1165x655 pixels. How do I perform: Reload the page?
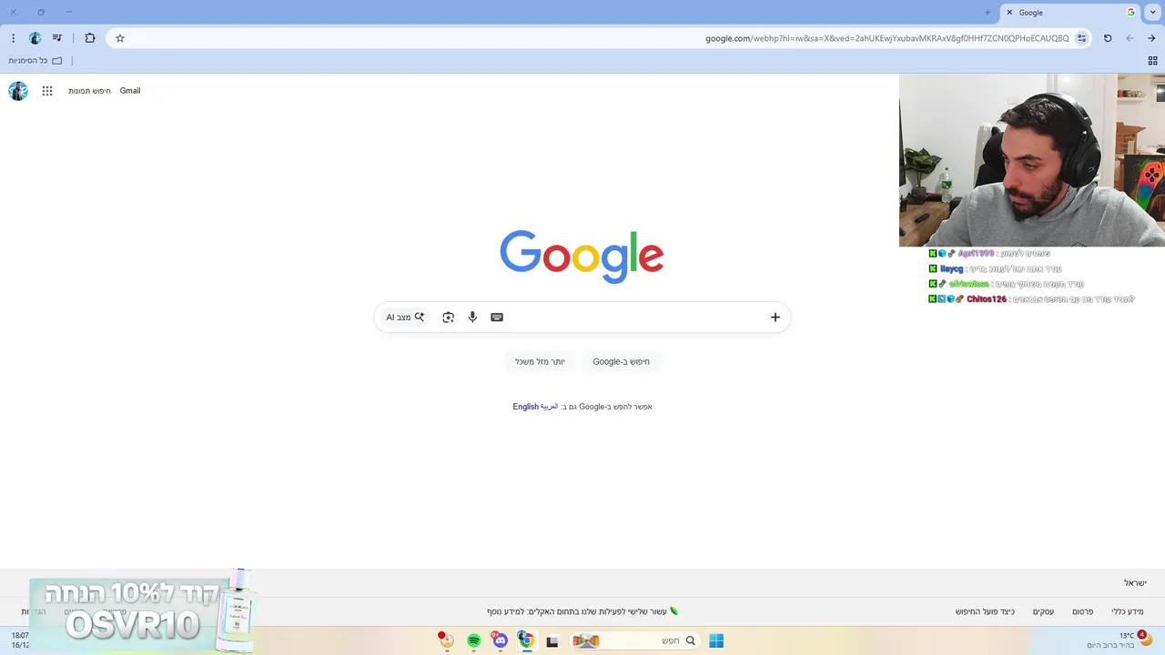(x=1108, y=38)
